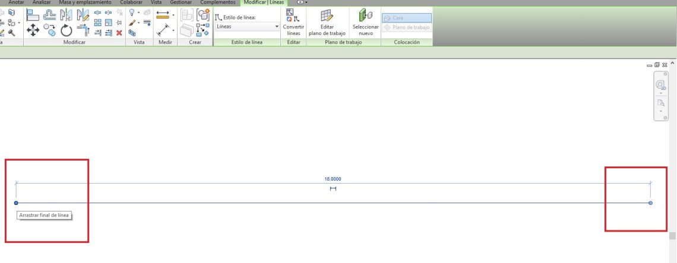Toggle the Cara placement option
Image resolution: width=677 pixels, height=263 pixels.
point(406,18)
